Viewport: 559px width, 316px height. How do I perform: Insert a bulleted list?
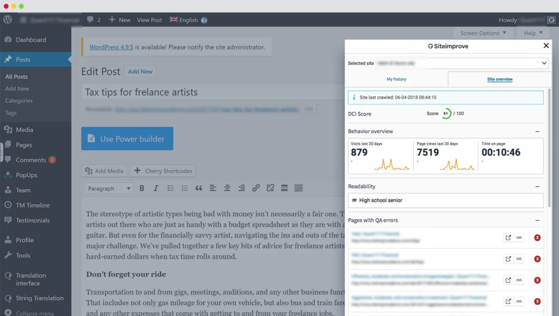click(170, 188)
